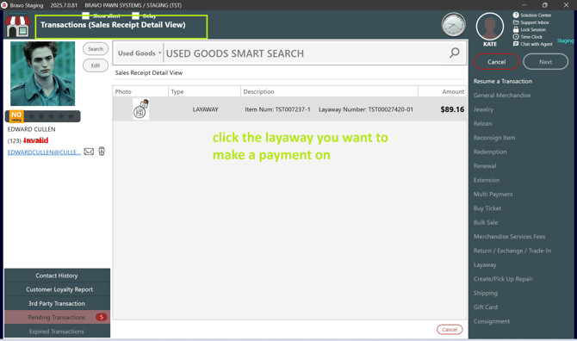Select Redemption transaction
The image size is (577, 341).
tap(490, 152)
